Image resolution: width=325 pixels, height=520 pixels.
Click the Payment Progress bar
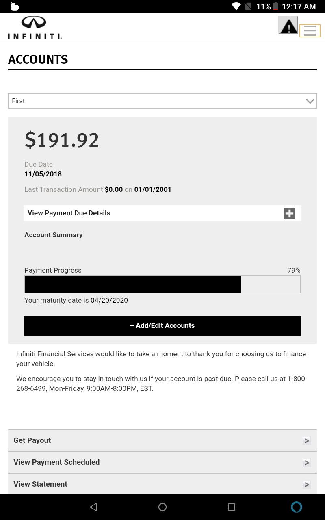162,284
